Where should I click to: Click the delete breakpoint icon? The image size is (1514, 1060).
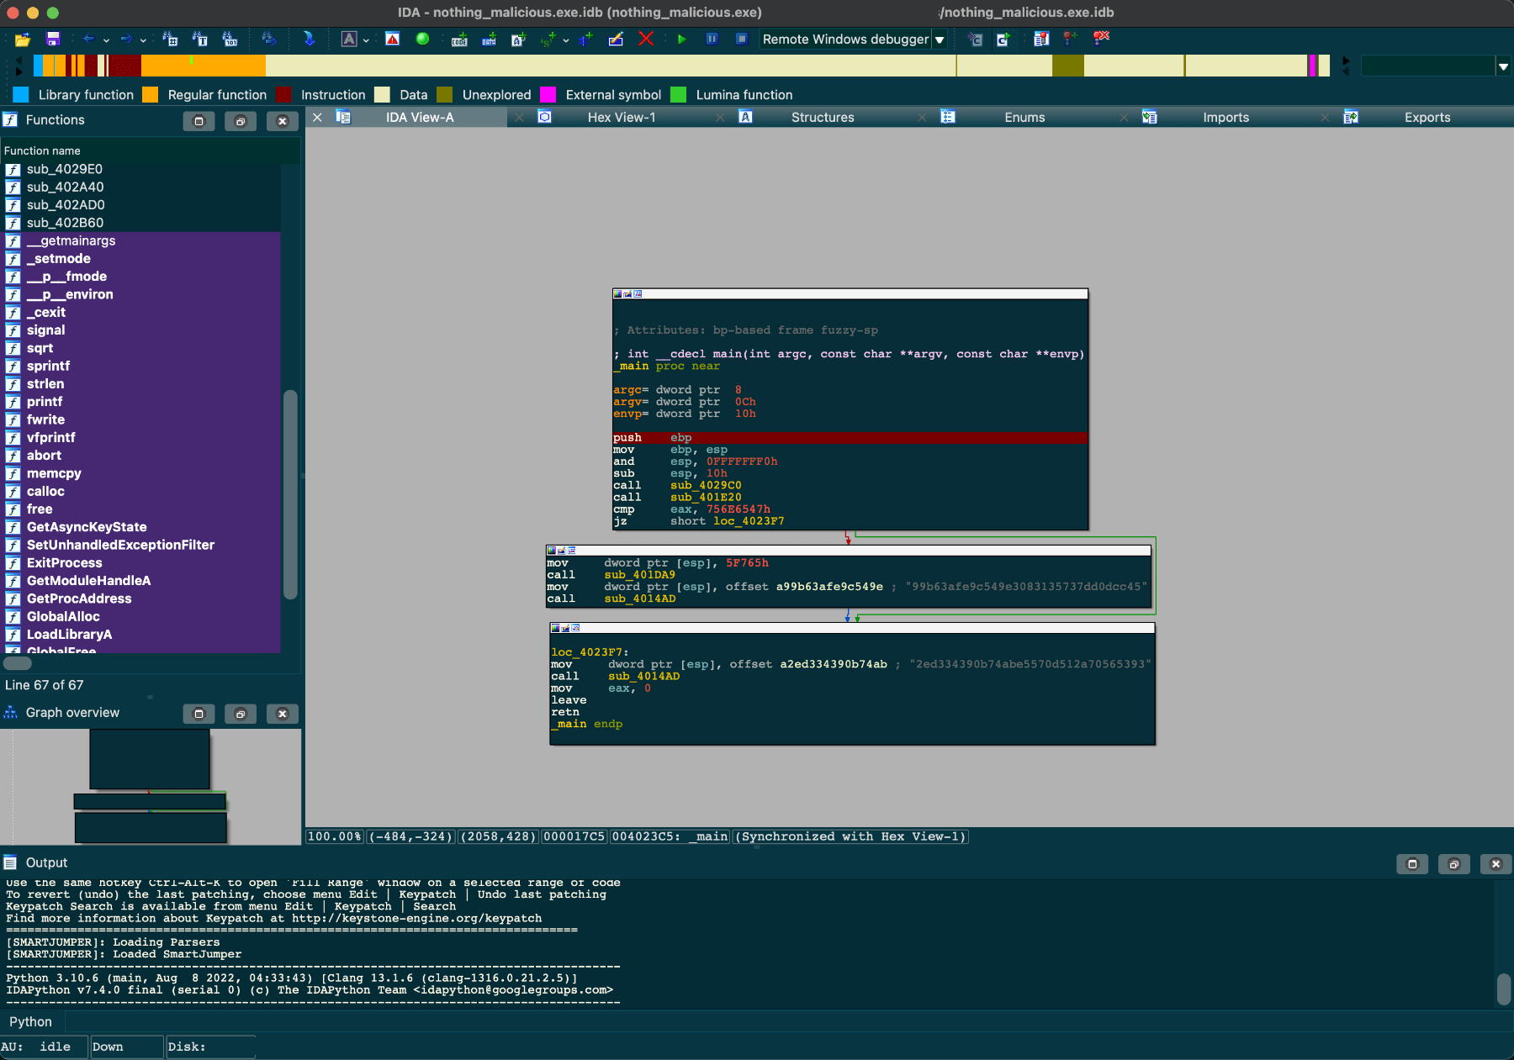pyautogui.click(x=1101, y=40)
